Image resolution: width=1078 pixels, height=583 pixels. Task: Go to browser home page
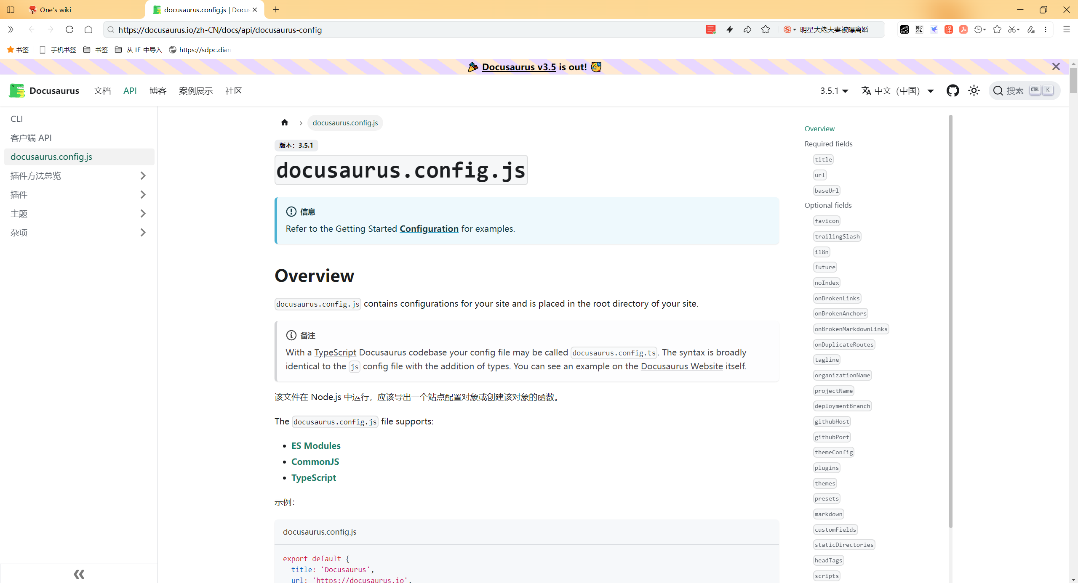pyautogui.click(x=88, y=29)
